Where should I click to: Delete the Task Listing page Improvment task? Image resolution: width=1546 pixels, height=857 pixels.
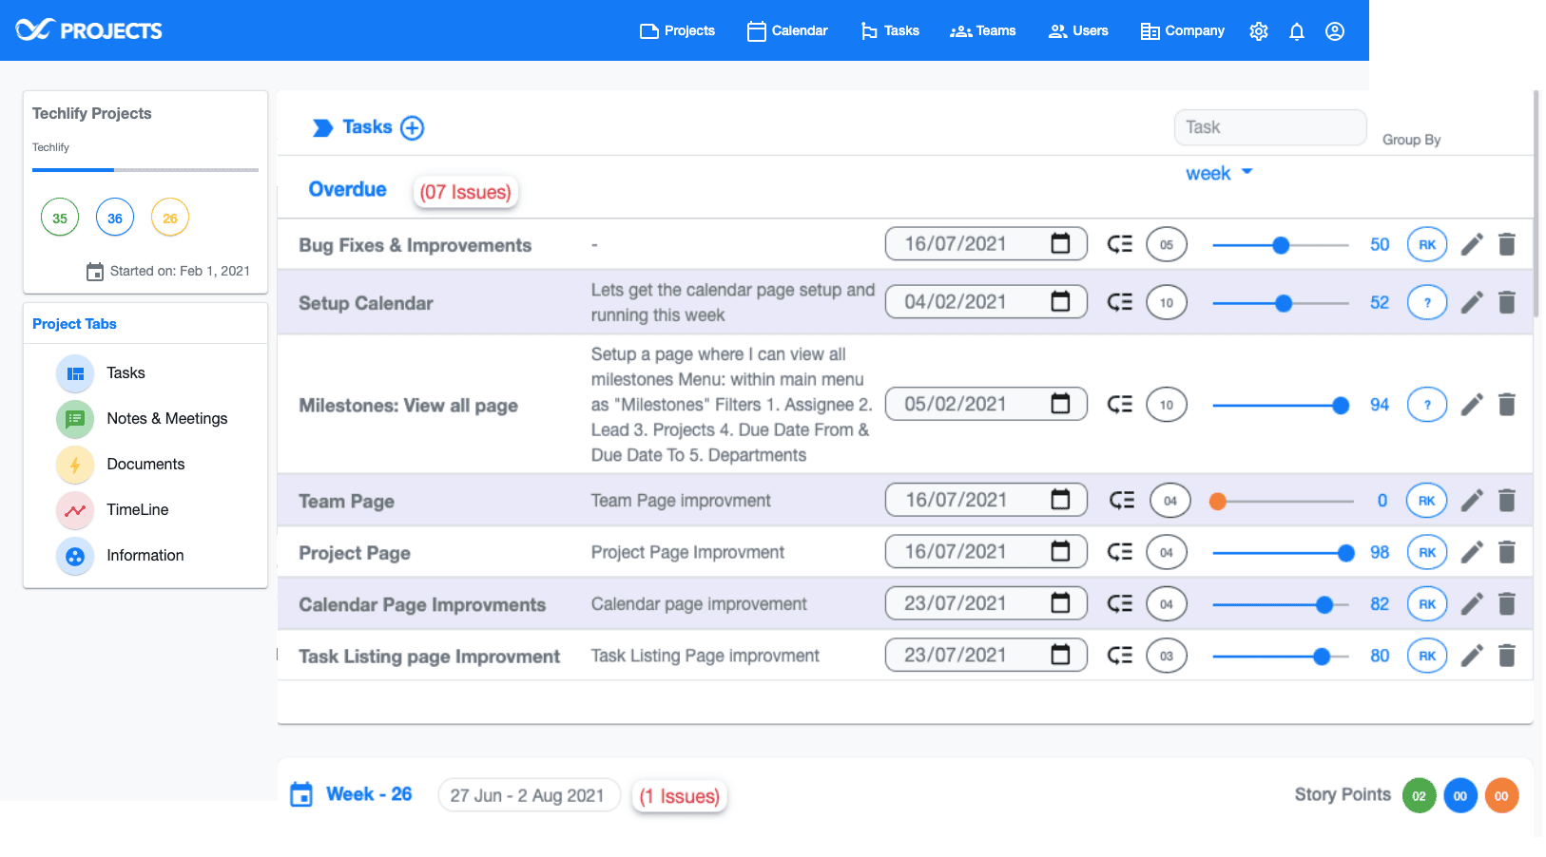point(1507,656)
